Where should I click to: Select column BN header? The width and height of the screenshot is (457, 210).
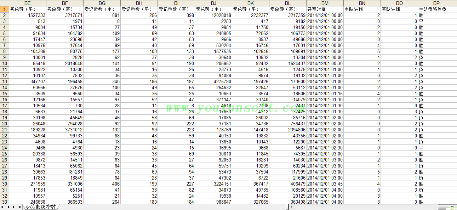click(362, 3)
